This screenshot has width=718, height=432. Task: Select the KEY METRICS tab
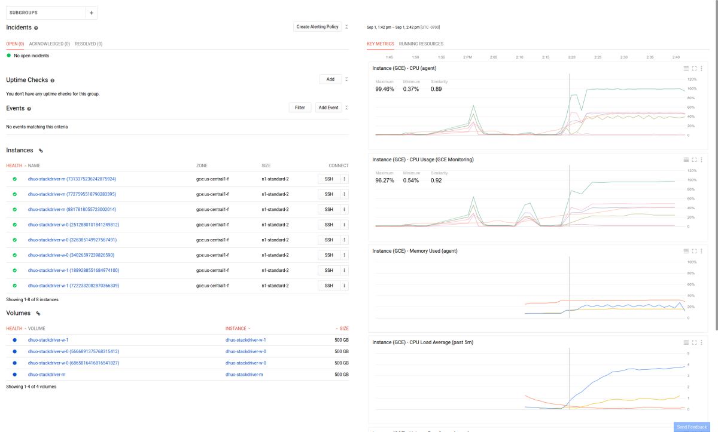pos(381,44)
